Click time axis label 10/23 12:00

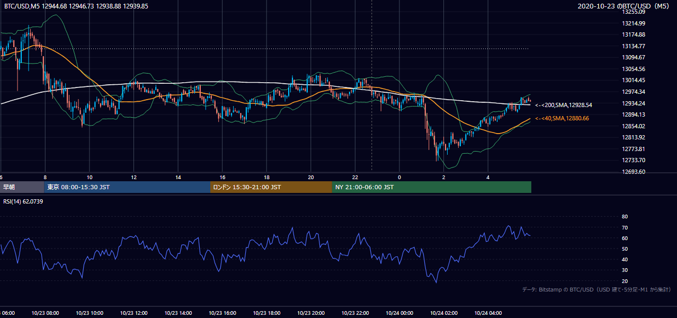coord(133,313)
